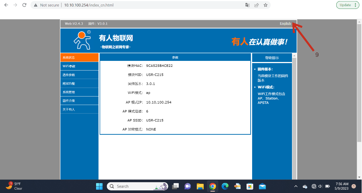Open the Windows Start menu

coord(99,186)
